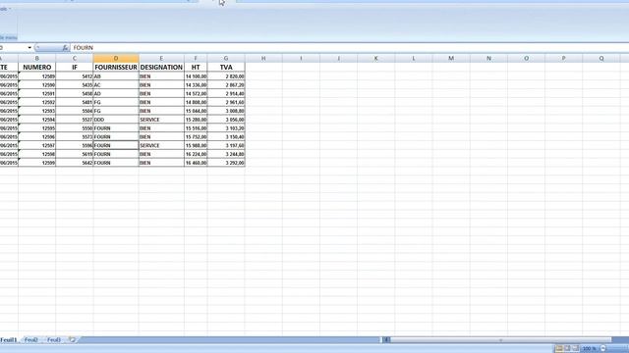Image resolution: width=629 pixels, height=353 pixels.
Task: Select the FOURNISSEUR header cell
Action: [x=116, y=68]
